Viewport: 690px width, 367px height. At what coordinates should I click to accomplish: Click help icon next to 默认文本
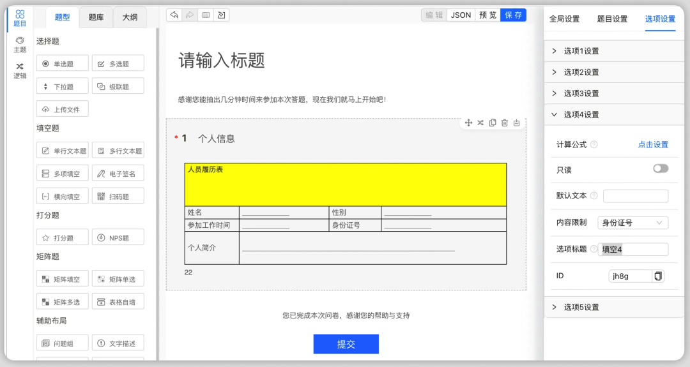(x=594, y=195)
